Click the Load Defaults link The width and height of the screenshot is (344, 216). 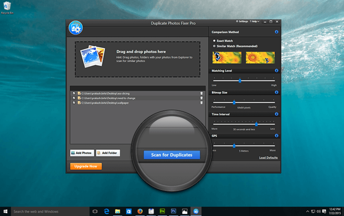[268, 158]
